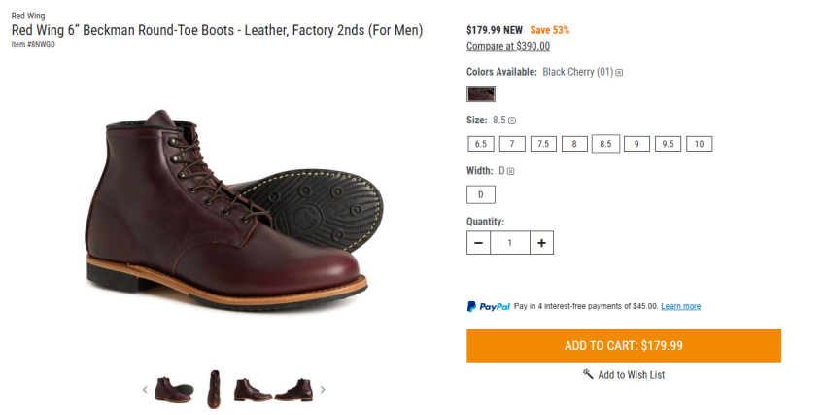
Task: Clear the selected 8.5 size
Action: point(512,121)
